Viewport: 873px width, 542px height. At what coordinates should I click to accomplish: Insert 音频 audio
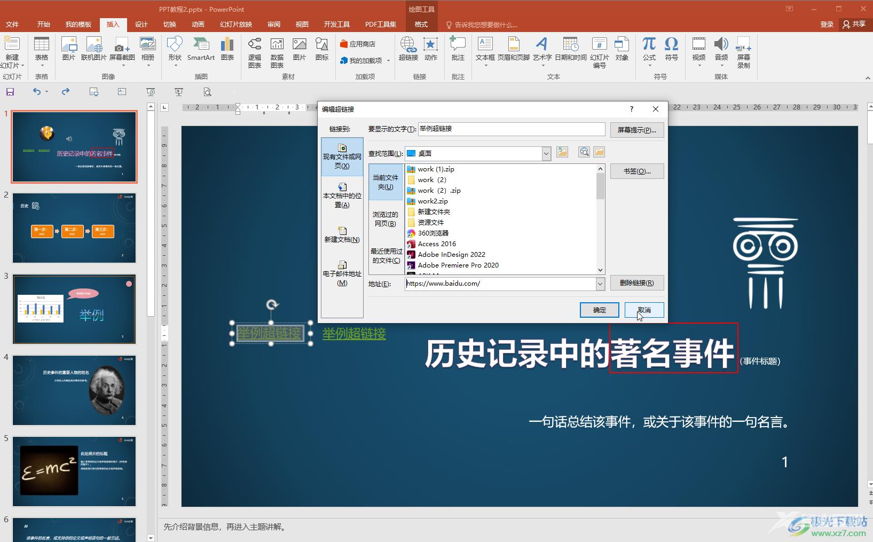721,51
